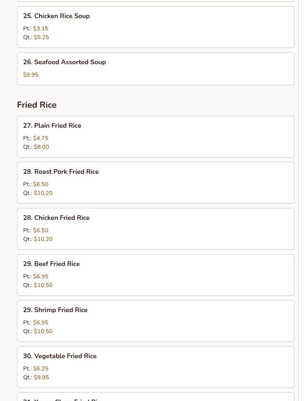Select Shrimp Fried Rice pint price $6.95
This screenshot has height=401, width=306.
pos(41,323)
